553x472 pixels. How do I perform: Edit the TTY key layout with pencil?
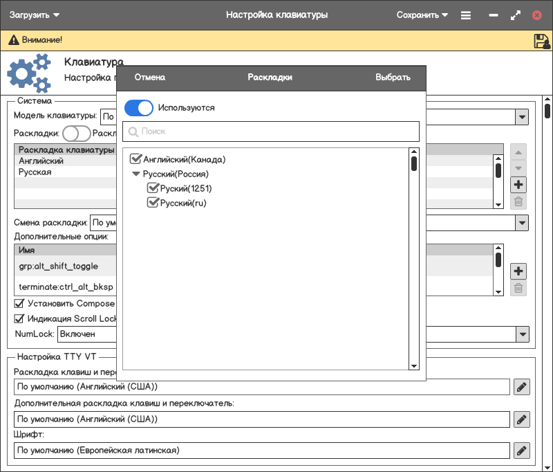tap(522, 387)
